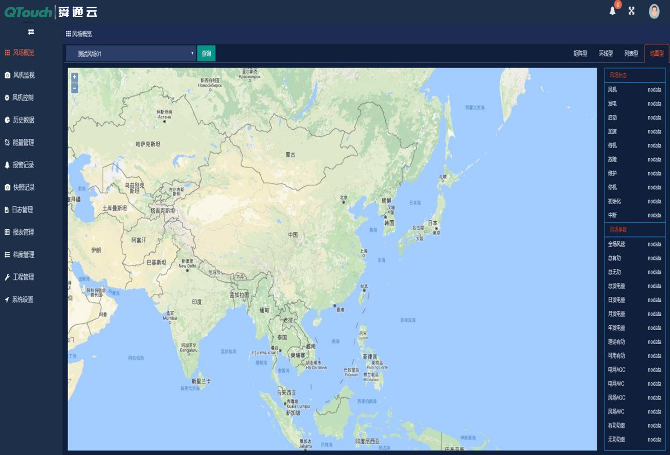Open the 测试风场01 wind farm dropdown
Image resolution: width=670 pixels, height=455 pixels.
click(x=131, y=53)
